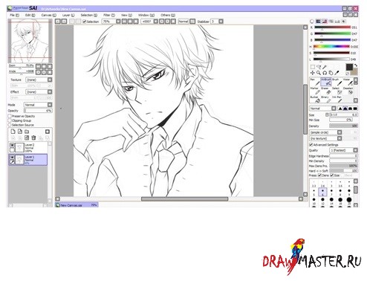Activate the zoom magnifier tool

319,73
